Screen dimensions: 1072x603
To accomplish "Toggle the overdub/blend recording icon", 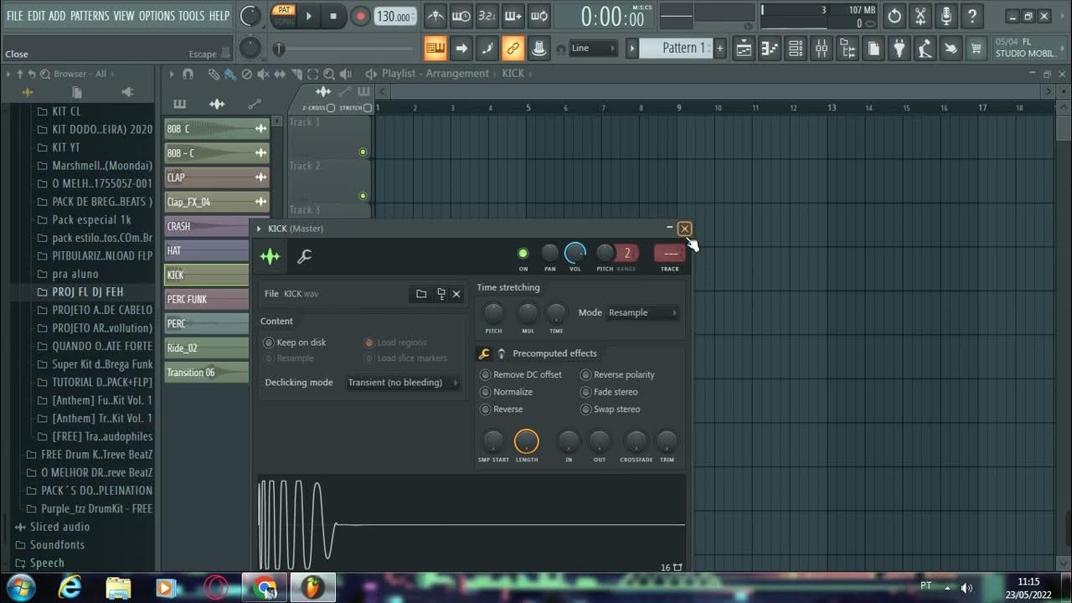I will pyautogui.click(x=513, y=16).
